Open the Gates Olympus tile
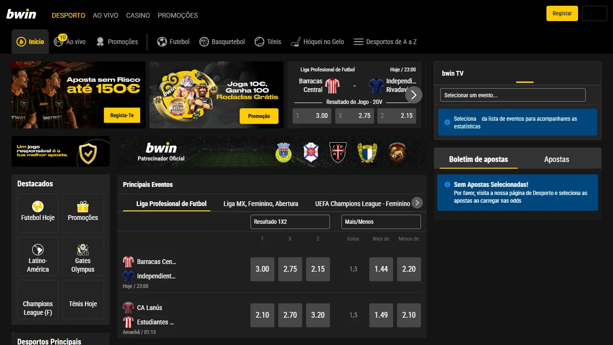 tap(83, 256)
